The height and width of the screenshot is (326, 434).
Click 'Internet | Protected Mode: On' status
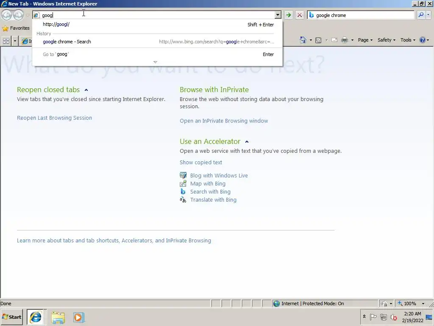312,304
